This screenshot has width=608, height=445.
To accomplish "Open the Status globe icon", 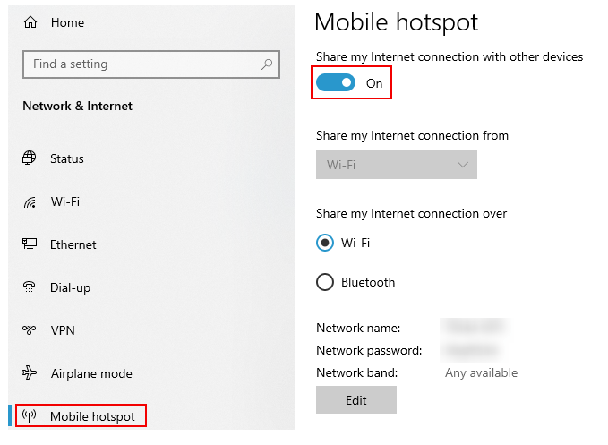I will click(29, 158).
